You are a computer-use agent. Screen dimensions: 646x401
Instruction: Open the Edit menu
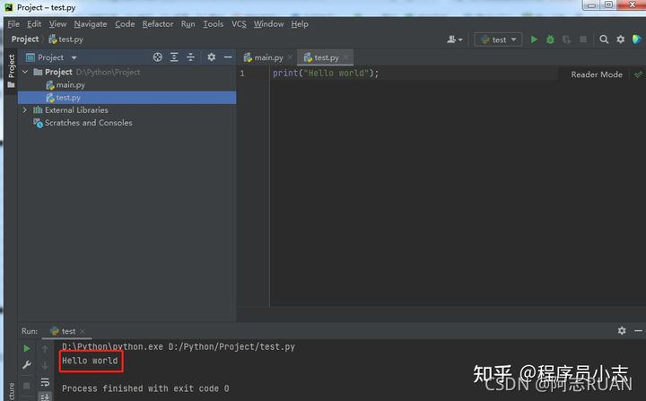34,24
